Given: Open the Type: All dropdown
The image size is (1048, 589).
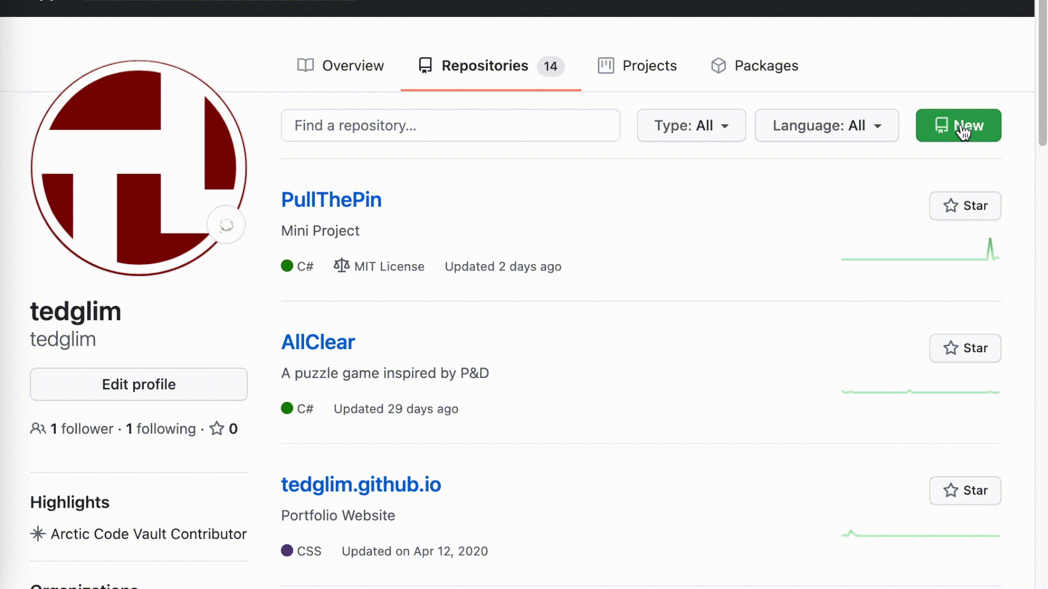Looking at the screenshot, I should tap(692, 125).
